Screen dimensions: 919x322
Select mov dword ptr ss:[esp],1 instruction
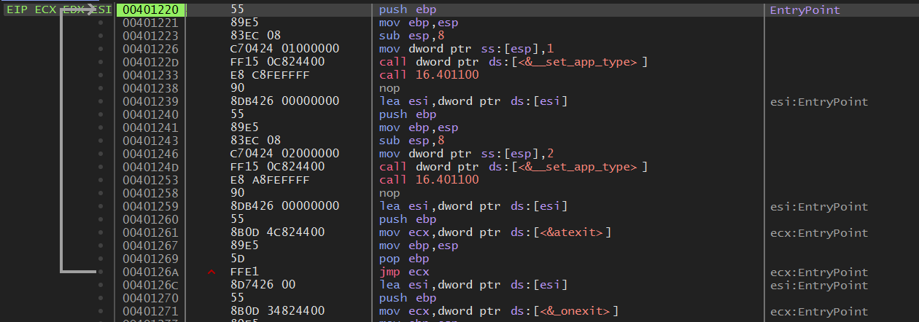[x=467, y=49]
